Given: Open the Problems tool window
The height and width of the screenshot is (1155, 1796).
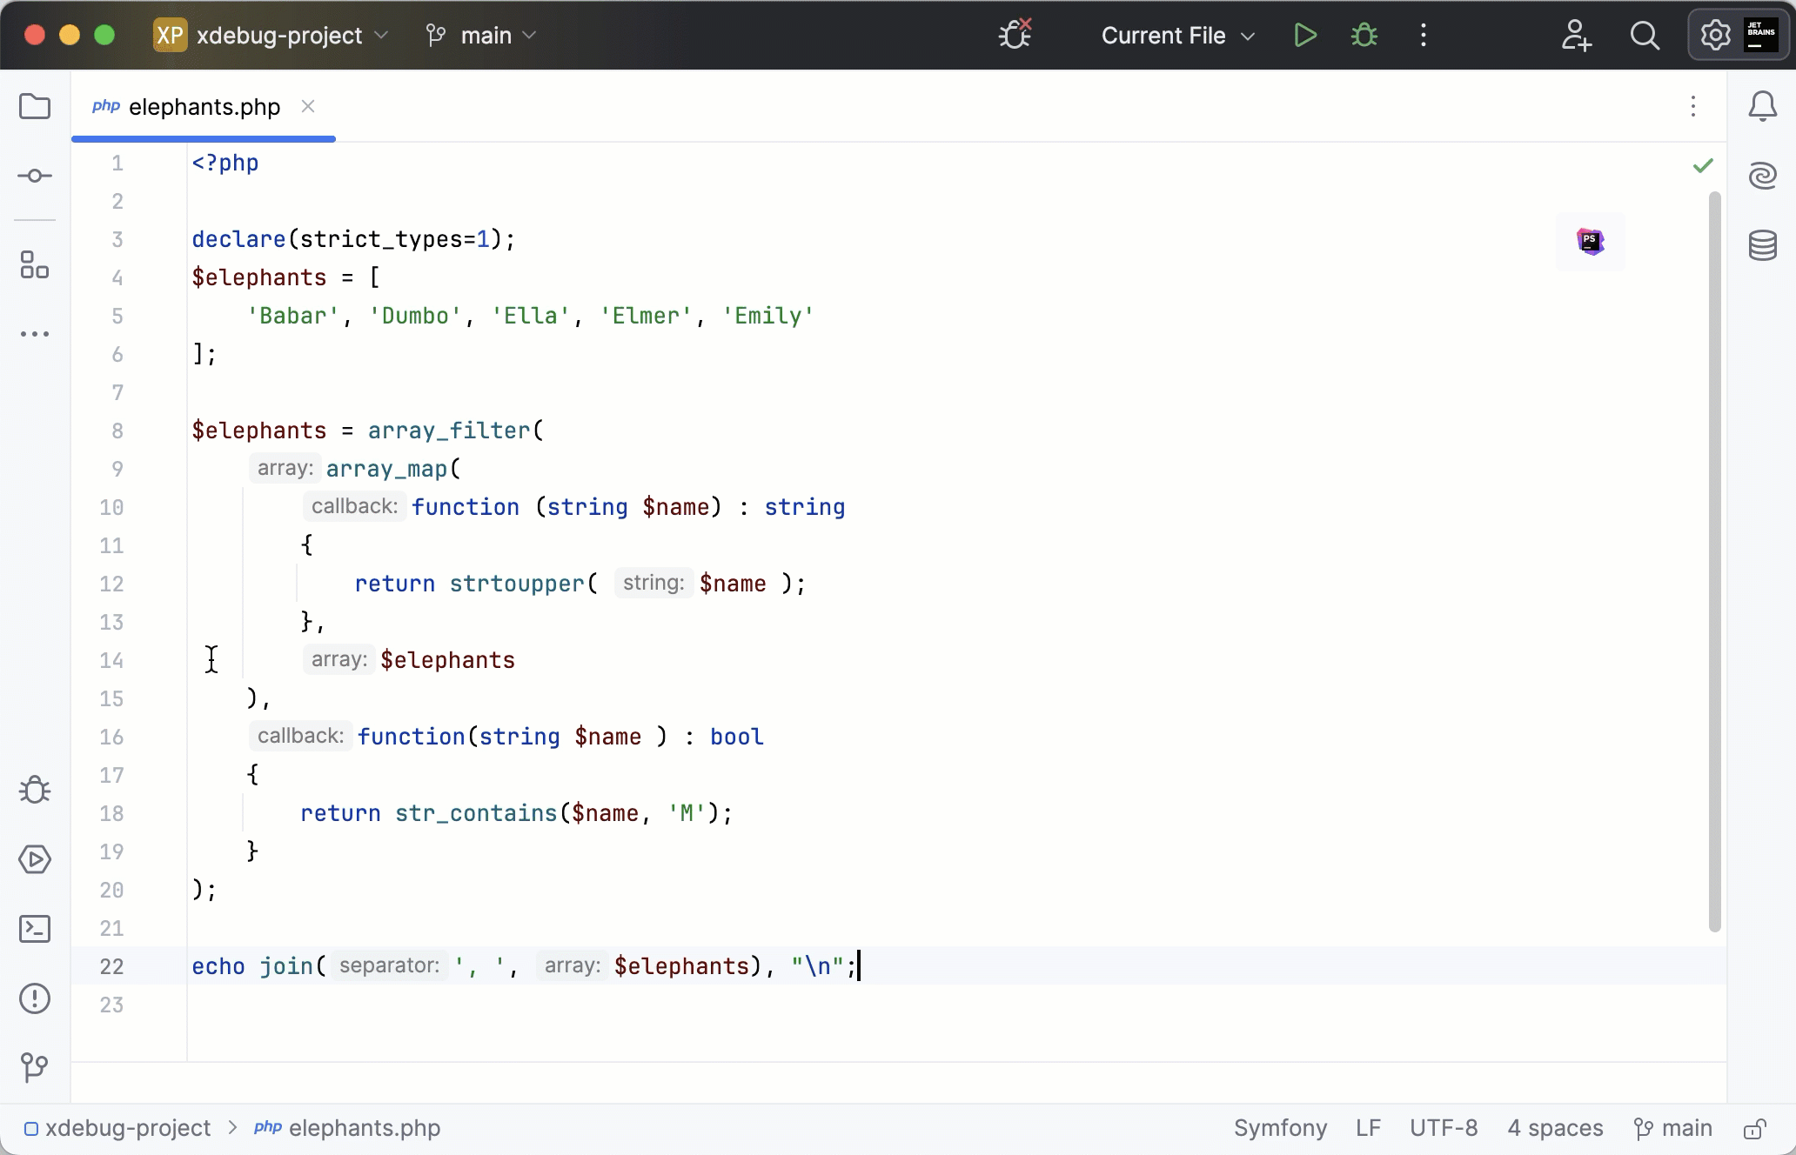Looking at the screenshot, I should 35,998.
